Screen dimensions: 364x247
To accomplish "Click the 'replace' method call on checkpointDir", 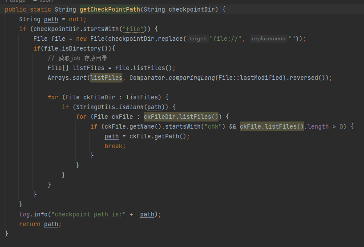I will pyautogui.click(x=170, y=39).
